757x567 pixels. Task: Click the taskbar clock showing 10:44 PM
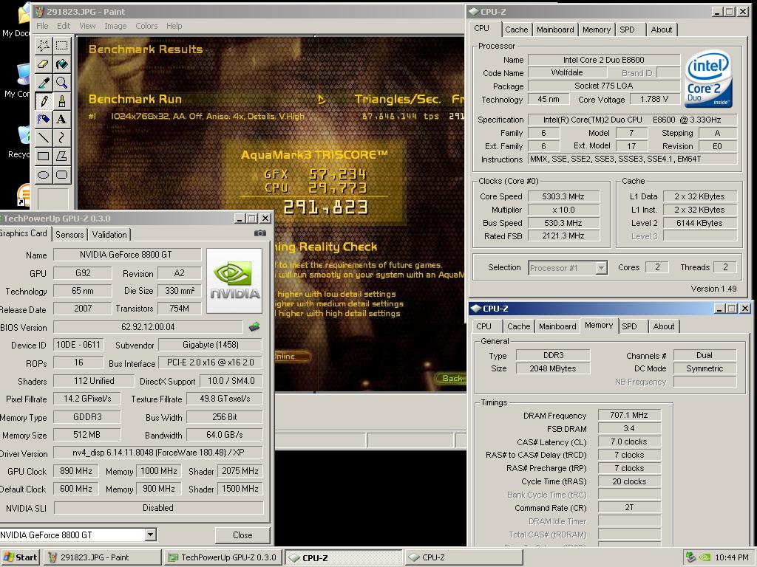coord(732,557)
